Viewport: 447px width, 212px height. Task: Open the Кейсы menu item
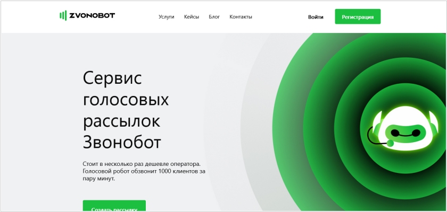tap(192, 17)
